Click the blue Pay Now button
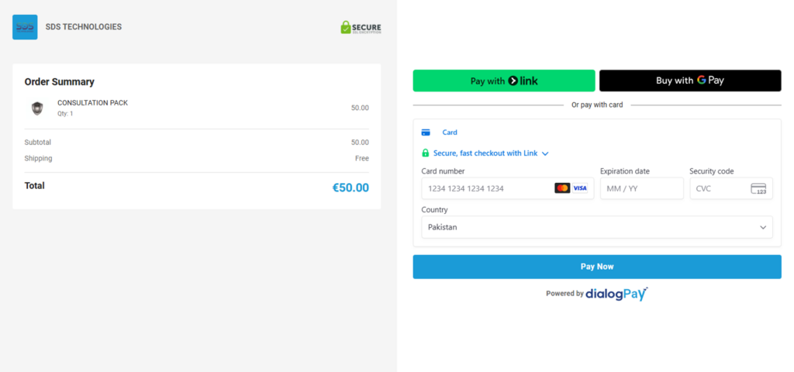The image size is (794, 372). click(x=597, y=267)
